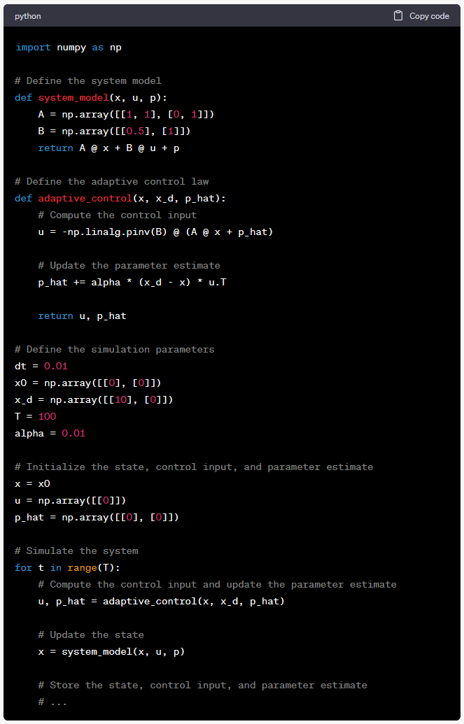Place cursor on the 'x = x0' line
The width and height of the screenshot is (464, 724).
pyautogui.click(x=32, y=483)
